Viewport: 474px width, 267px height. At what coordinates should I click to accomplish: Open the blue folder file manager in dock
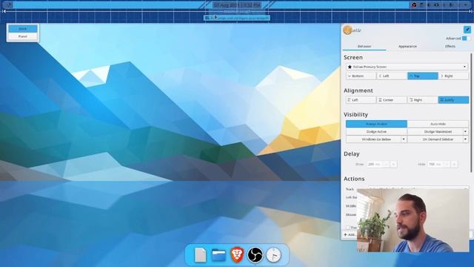tap(218, 255)
